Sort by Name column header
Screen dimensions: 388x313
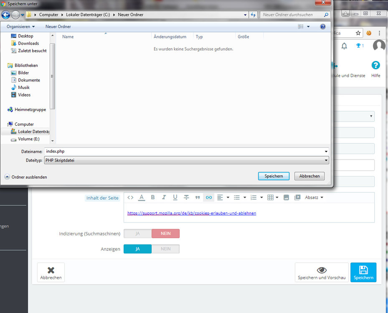(68, 37)
